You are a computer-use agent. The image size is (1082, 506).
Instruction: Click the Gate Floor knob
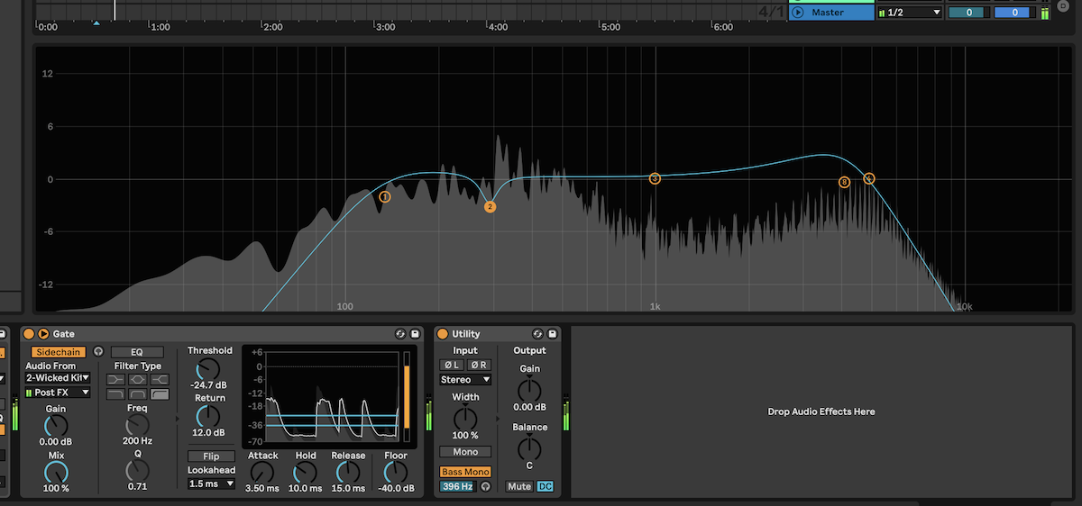coord(396,471)
